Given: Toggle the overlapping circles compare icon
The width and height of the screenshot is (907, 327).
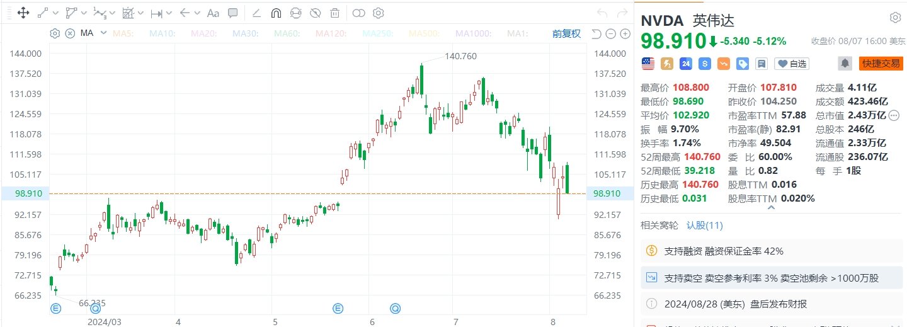Looking at the screenshot, I should [358, 13].
